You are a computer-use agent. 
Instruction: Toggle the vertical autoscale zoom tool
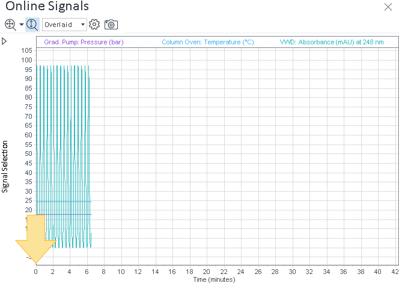pyautogui.click(x=32, y=25)
